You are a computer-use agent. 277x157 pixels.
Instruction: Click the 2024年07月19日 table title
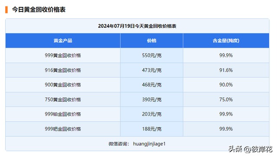click(x=137, y=26)
